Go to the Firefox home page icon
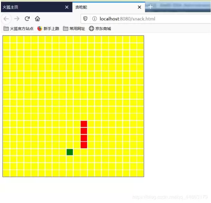211x203 pixels. (37, 19)
